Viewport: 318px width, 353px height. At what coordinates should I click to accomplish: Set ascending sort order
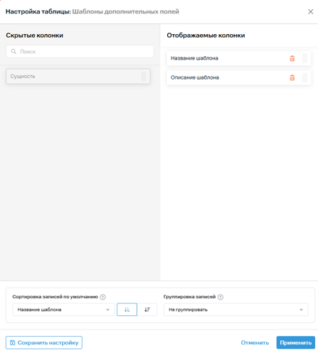(127, 310)
